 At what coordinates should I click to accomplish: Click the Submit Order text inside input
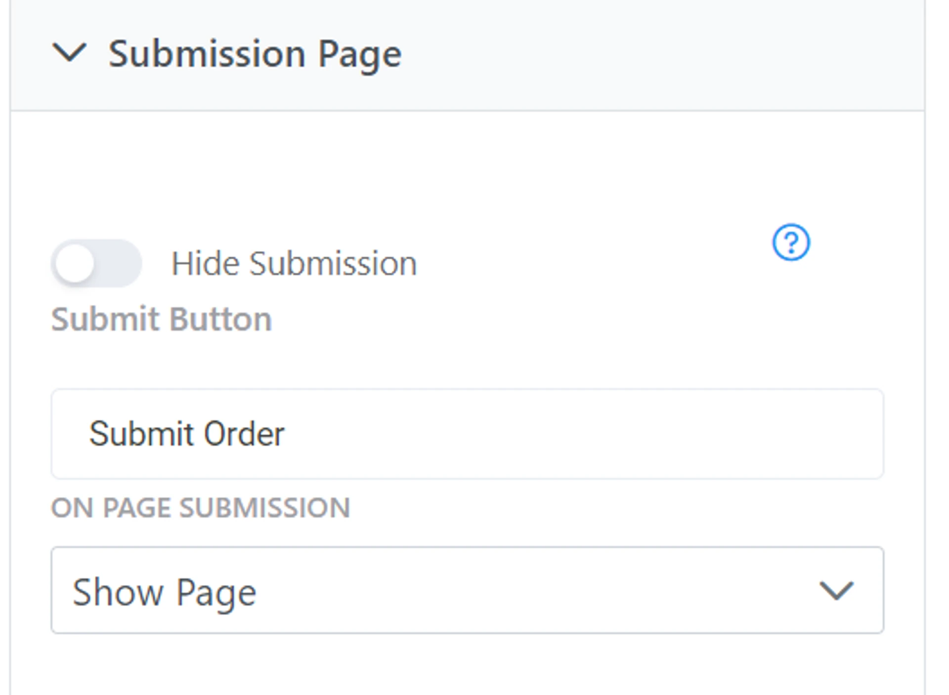[187, 434]
